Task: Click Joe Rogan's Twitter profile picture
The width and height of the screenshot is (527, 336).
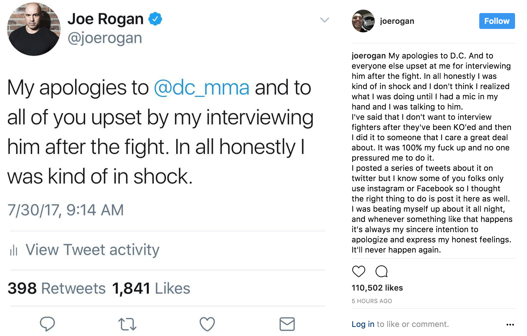Action: [x=34, y=29]
